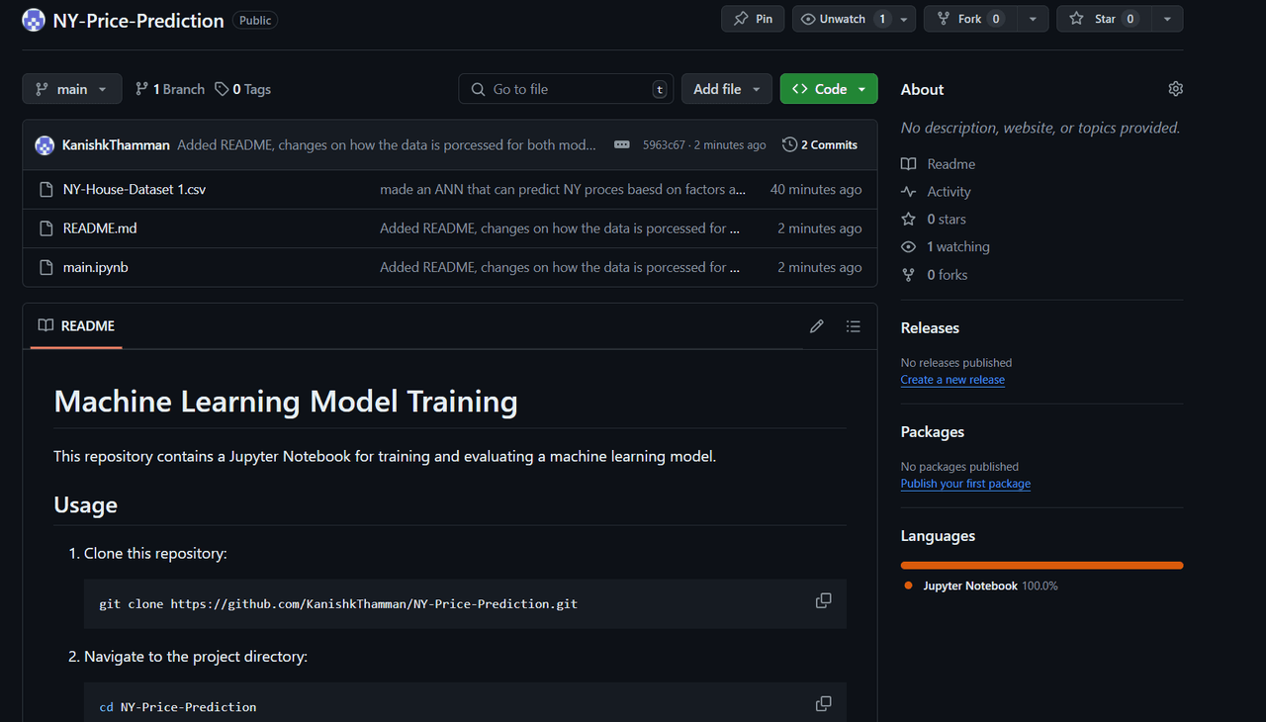
Task: Click the file icon of main.ipynb
Action: [45, 267]
